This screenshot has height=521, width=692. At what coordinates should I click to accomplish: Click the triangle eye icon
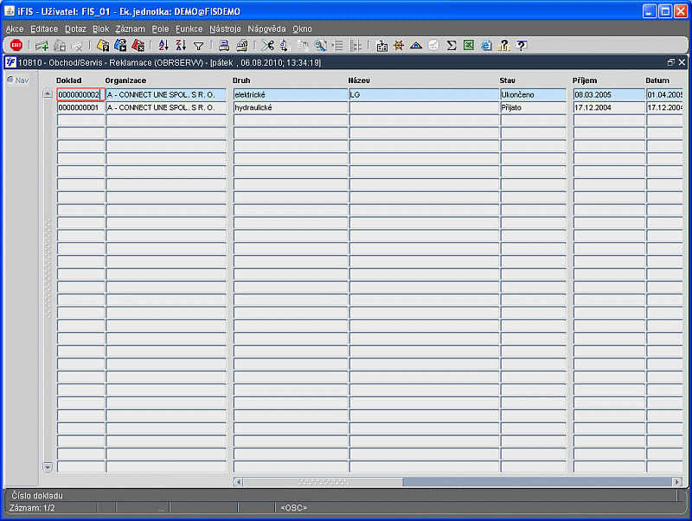pyautogui.click(x=416, y=45)
